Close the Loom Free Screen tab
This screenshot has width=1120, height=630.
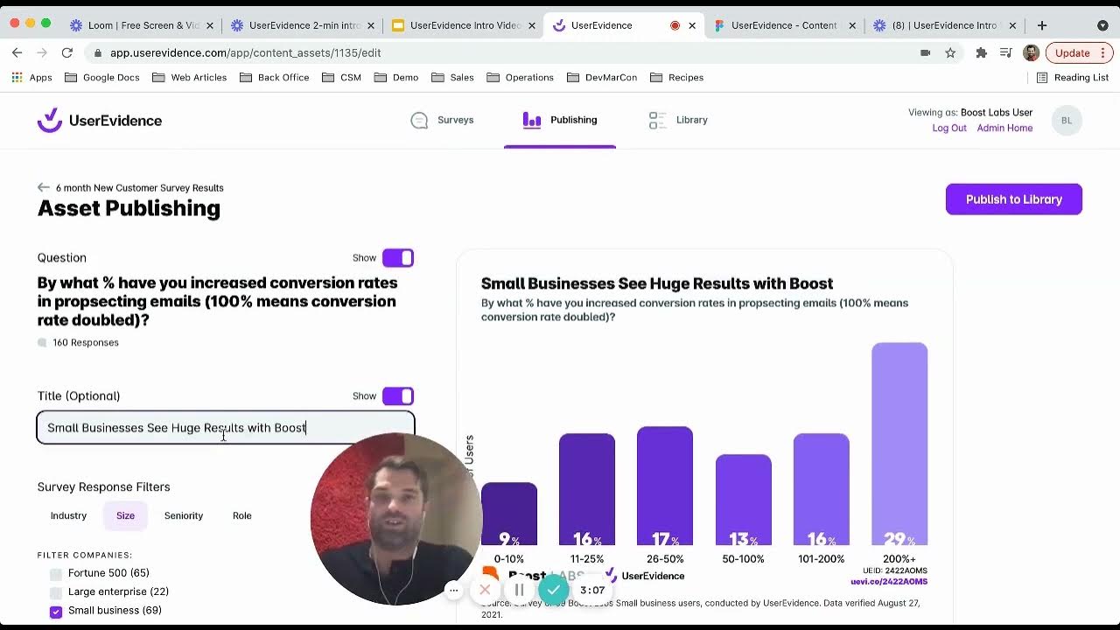coord(210,25)
